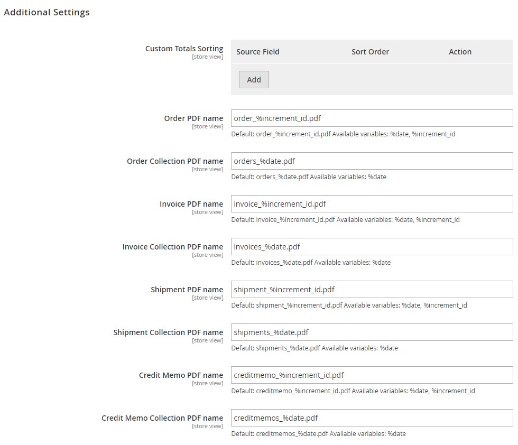
Task: Collapse the Additional Settings section heading
Action: (x=47, y=12)
